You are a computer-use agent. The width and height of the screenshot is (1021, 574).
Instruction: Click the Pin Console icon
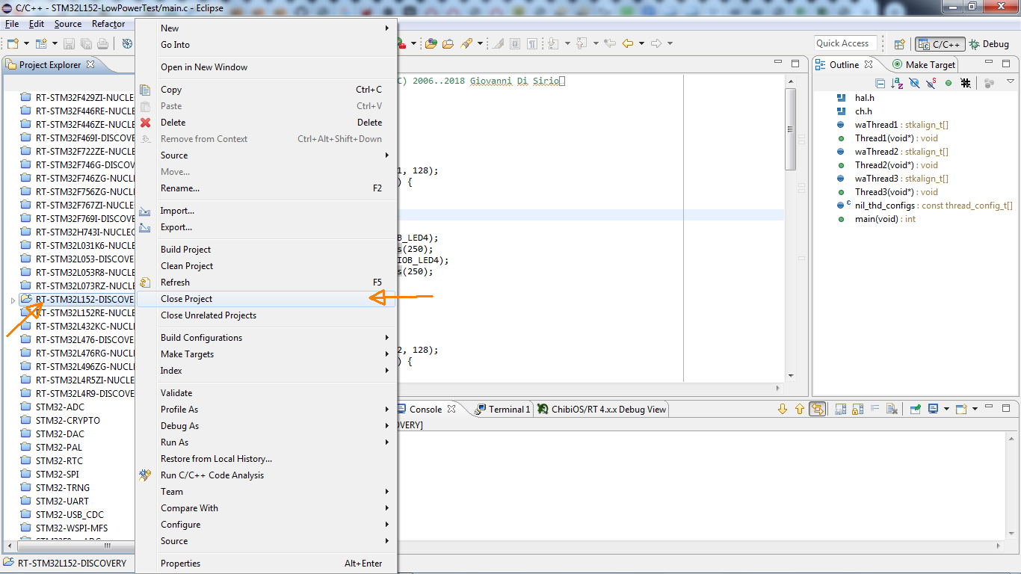click(915, 409)
